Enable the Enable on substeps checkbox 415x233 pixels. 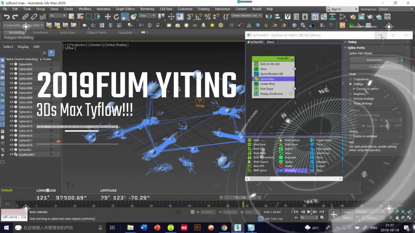coord(351,136)
